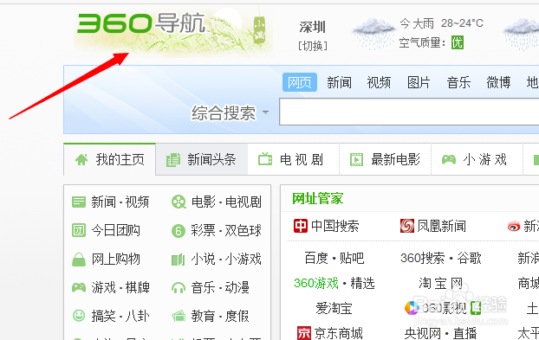
Task: Switch to the 电视剧 tab
Action: pos(293,159)
